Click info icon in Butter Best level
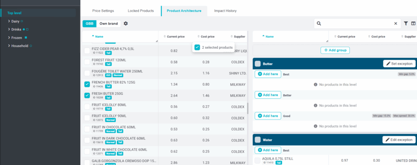The width and height of the screenshot is (417, 165). point(316,85)
